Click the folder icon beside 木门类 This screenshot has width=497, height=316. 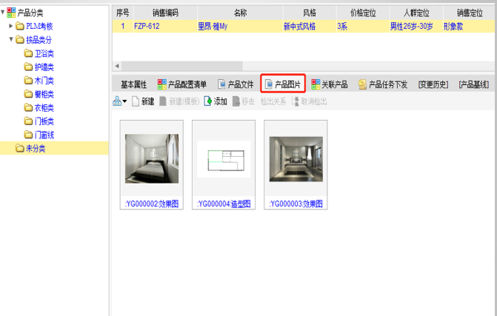(29, 81)
